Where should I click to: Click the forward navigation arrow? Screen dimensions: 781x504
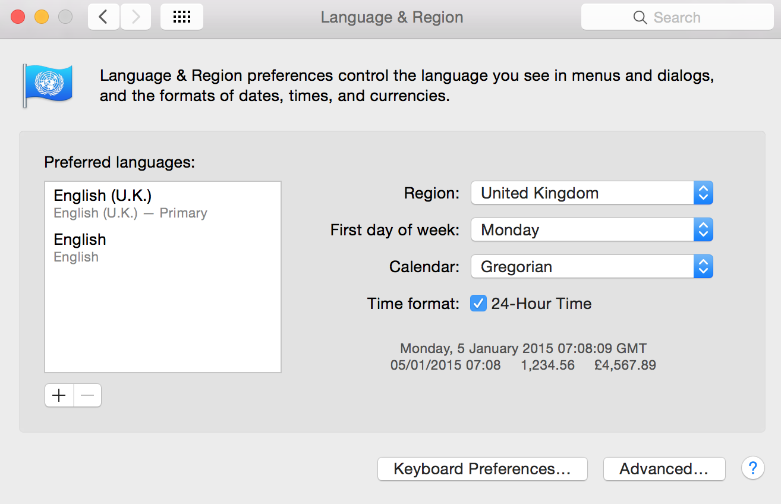pos(136,17)
